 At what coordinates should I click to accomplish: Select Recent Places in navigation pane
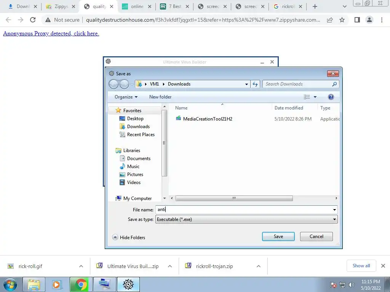[137, 134]
